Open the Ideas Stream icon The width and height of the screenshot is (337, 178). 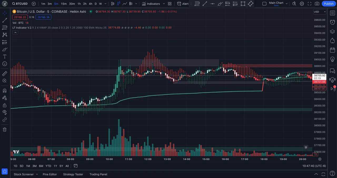[332, 80]
